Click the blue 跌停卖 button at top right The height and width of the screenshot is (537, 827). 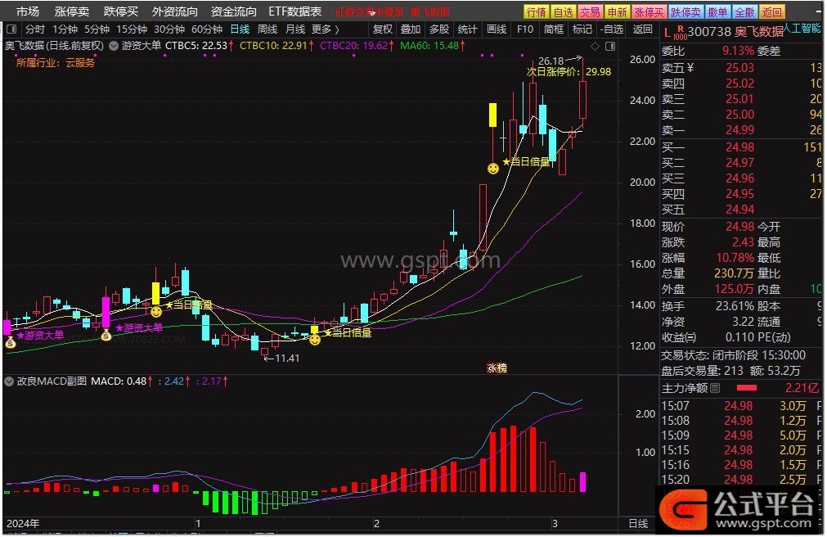tap(685, 11)
